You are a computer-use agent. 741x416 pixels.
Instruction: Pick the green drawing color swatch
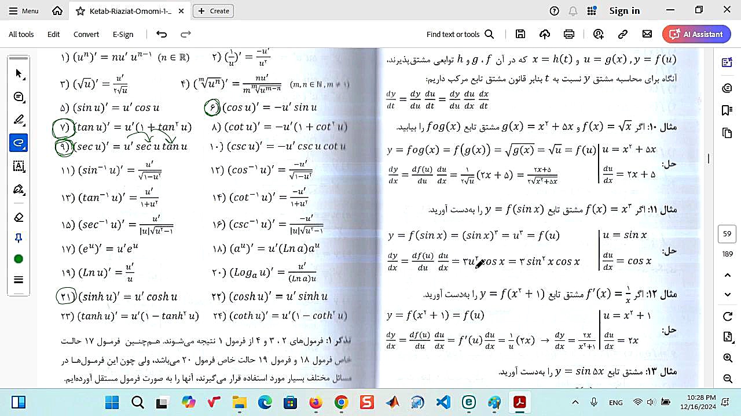[19, 259]
